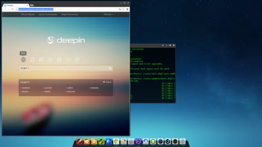Screen dimensions: 262x147
Task: Click the Web tooltip label
Action: pos(23,53)
